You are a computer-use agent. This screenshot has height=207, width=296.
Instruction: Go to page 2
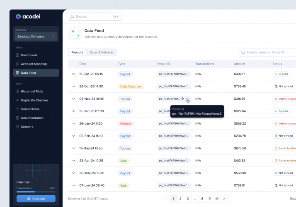click(180, 199)
